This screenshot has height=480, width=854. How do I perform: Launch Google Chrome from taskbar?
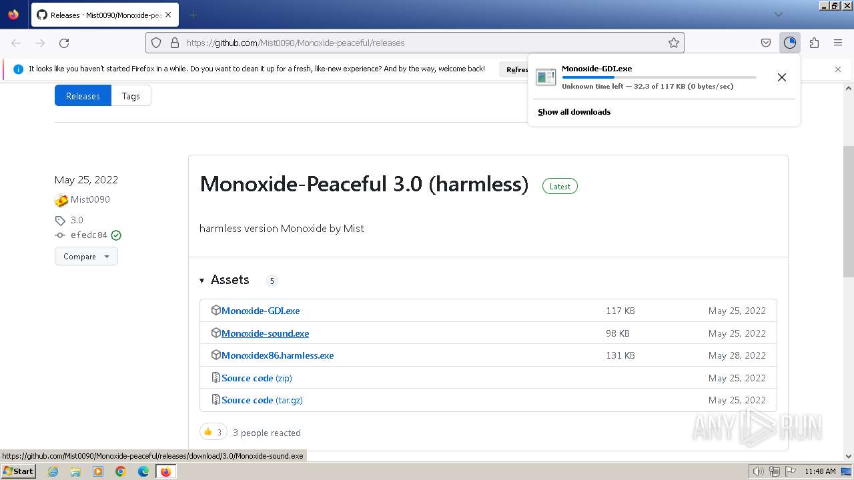click(x=121, y=471)
